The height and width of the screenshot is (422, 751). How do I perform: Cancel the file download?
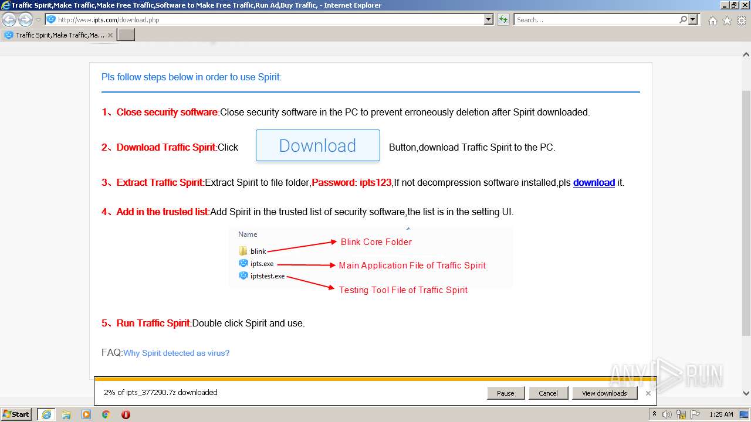(x=548, y=393)
